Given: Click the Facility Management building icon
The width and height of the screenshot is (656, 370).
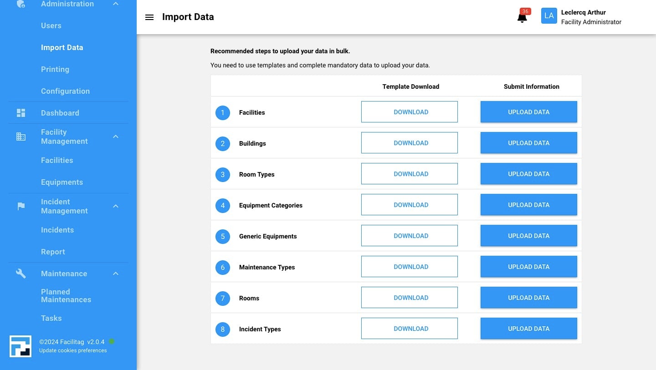Looking at the screenshot, I should [20, 137].
